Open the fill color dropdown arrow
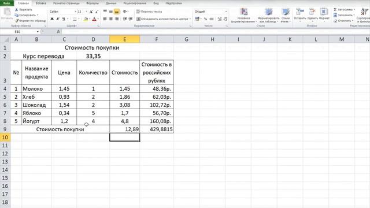Image resolution: width=370 pixels, height=208 pixels. (90, 19)
